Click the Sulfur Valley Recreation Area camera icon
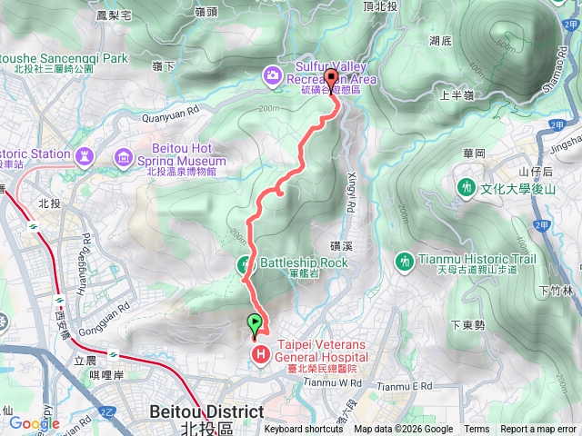The width and height of the screenshot is (582, 436). [x=273, y=76]
